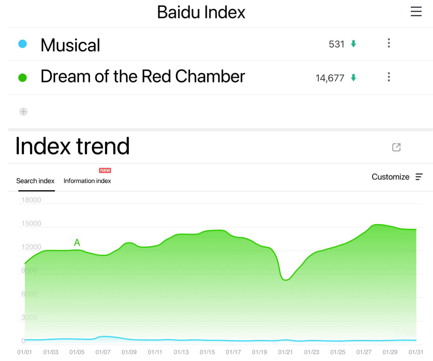This screenshot has width=433, height=361.
Task: Click the add keyword plus icon
Action: point(23,112)
